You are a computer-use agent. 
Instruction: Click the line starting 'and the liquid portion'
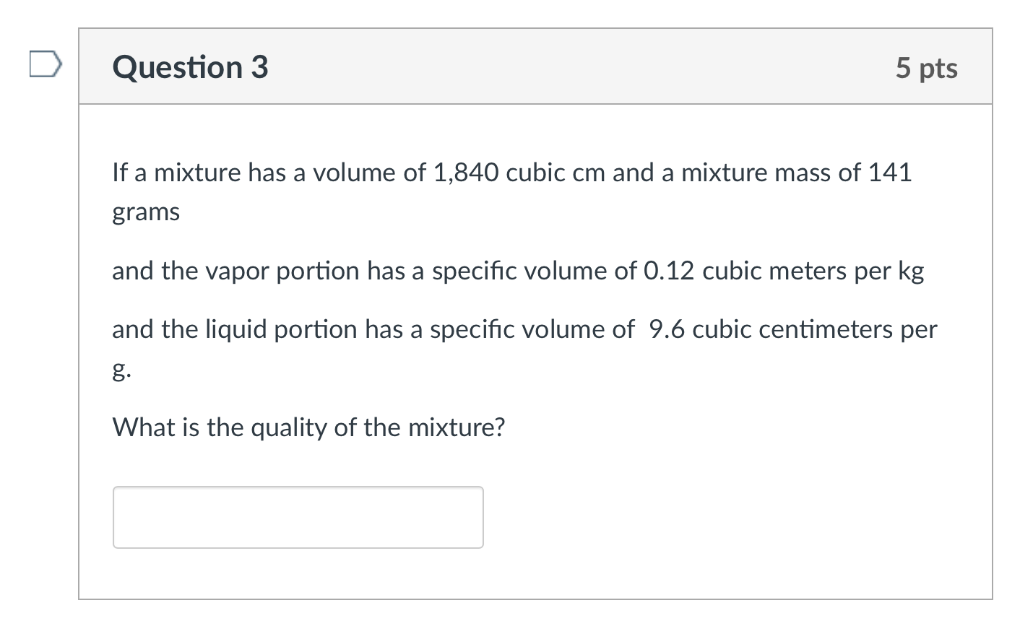coord(524,329)
